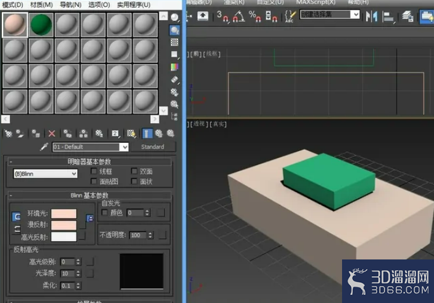The width and height of the screenshot is (434, 303).
Task: Click Make Material Copy icon
Action: [67, 134]
